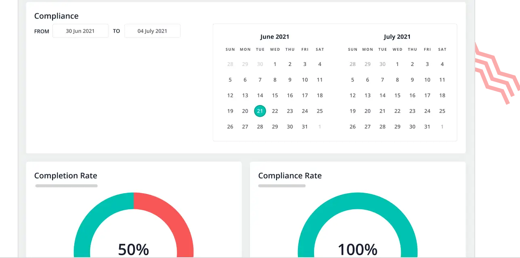This screenshot has width=520, height=258.
Task: Pick 1 in the June 2021 calendar first row
Action: pyautogui.click(x=275, y=64)
